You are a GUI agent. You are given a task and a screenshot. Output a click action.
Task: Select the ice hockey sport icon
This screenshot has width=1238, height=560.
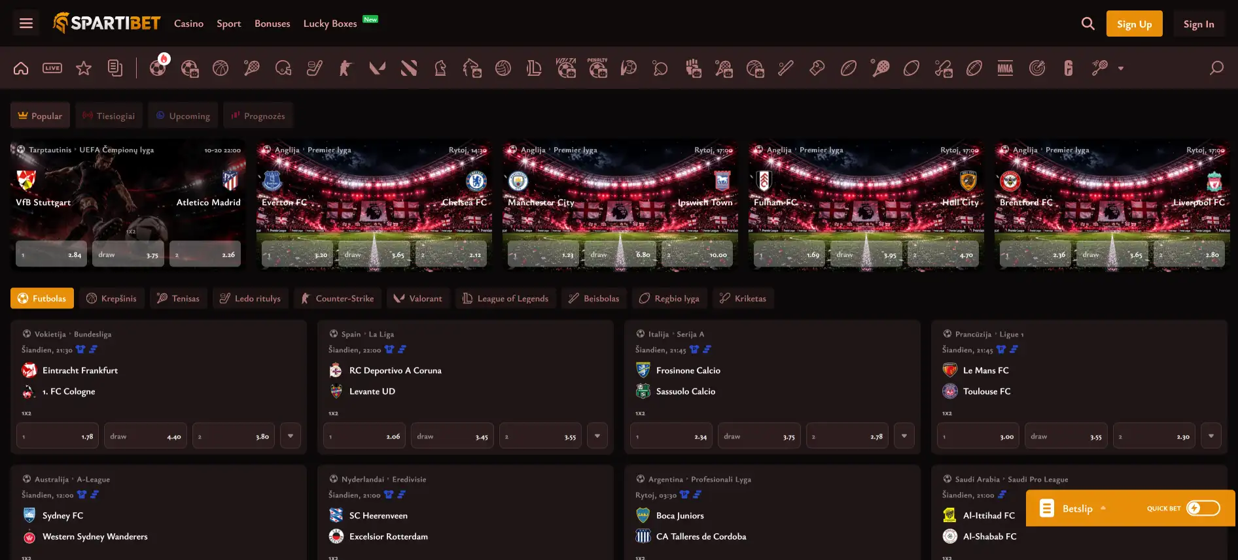coord(315,68)
